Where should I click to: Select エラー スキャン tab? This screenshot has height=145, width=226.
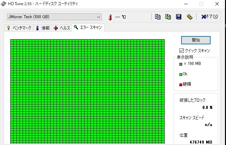tap(88, 27)
